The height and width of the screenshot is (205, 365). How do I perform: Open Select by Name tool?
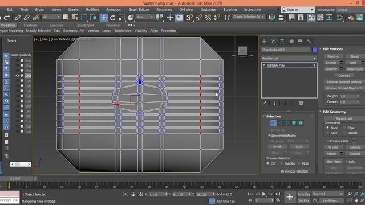75,18
